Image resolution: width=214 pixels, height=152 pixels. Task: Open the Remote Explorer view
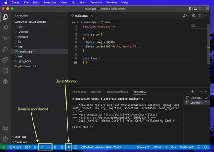(x=5, y=71)
